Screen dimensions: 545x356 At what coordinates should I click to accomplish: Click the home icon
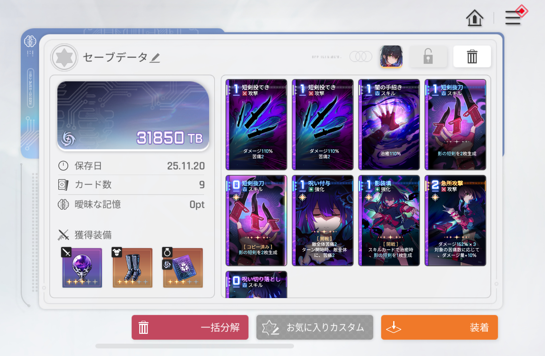[x=474, y=18]
